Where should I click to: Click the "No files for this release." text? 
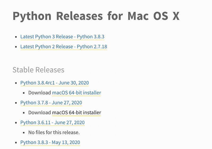pyautogui.click(x=54, y=132)
